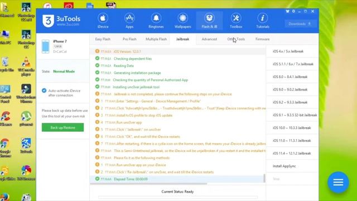Choose iOS 9.1 – 9.3.5 32-bit Jailbreak
The image size is (357, 201).
pyautogui.click(x=292, y=115)
